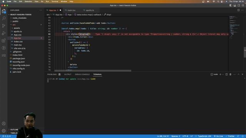Screen dimensions: 246x138
Task: Click the split editor right icon
Action: [238, 10]
